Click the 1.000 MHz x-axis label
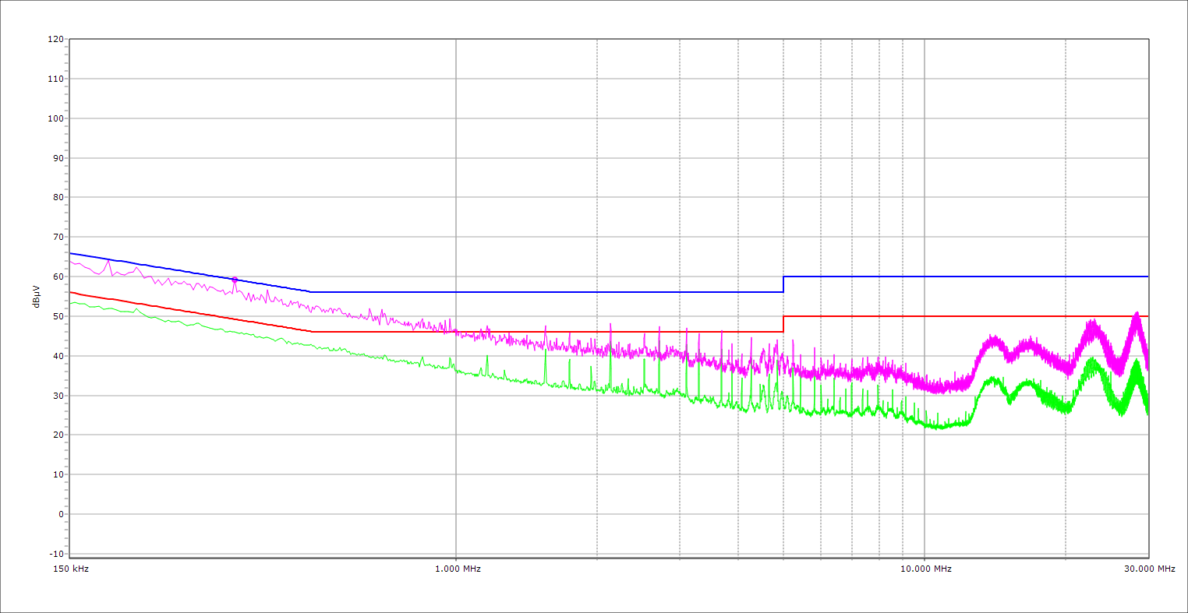 [x=457, y=569]
